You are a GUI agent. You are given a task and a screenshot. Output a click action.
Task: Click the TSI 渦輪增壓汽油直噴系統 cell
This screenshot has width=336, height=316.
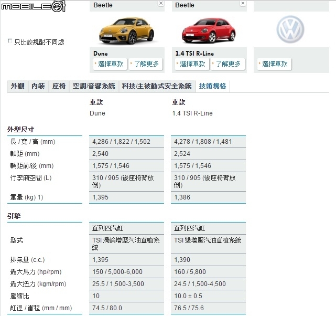[126, 244]
